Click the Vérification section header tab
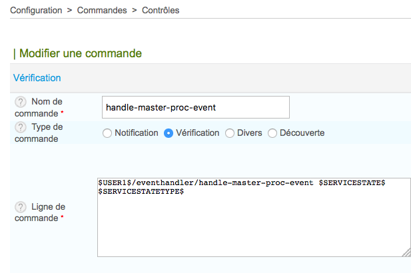 pos(37,78)
